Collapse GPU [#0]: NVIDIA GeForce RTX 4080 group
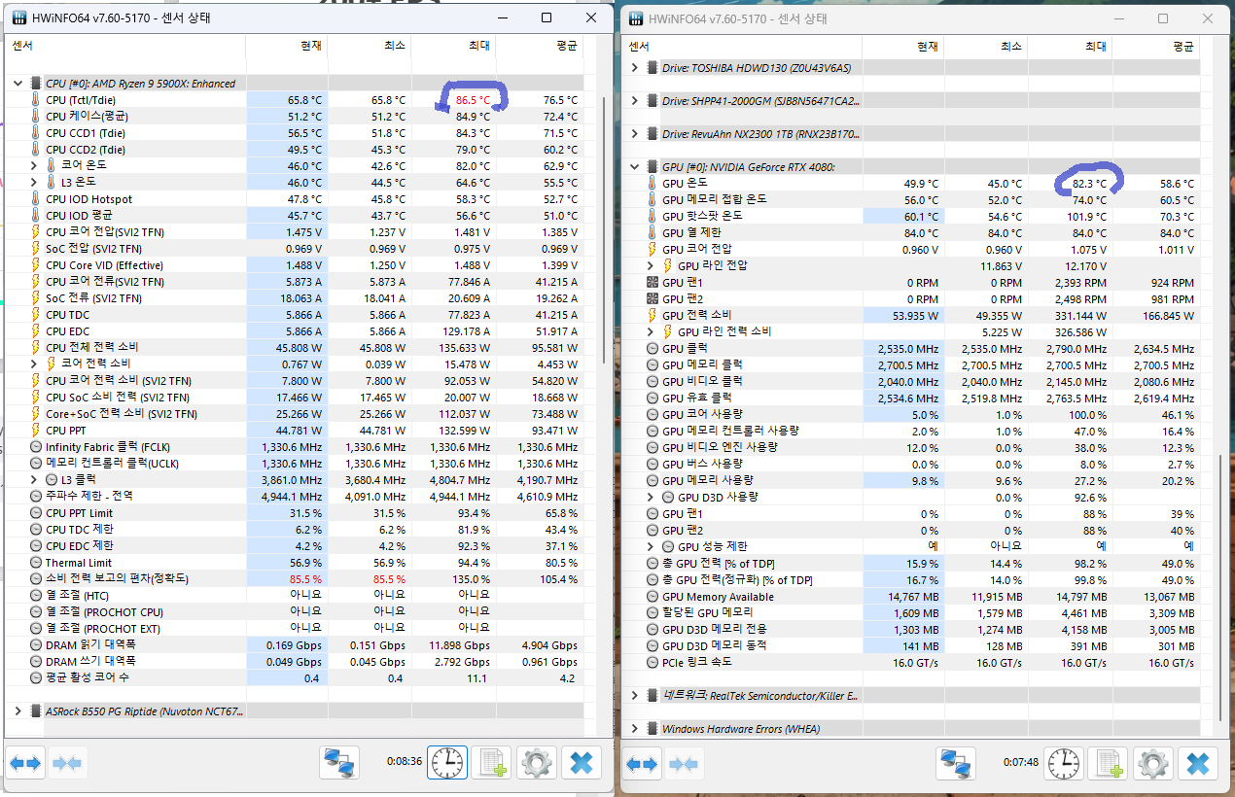Viewport: 1235px width, 797px height. (x=635, y=167)
